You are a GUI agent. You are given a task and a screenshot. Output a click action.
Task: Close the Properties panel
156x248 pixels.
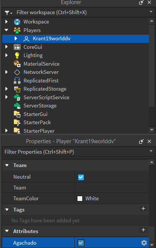tap(149, 141)
